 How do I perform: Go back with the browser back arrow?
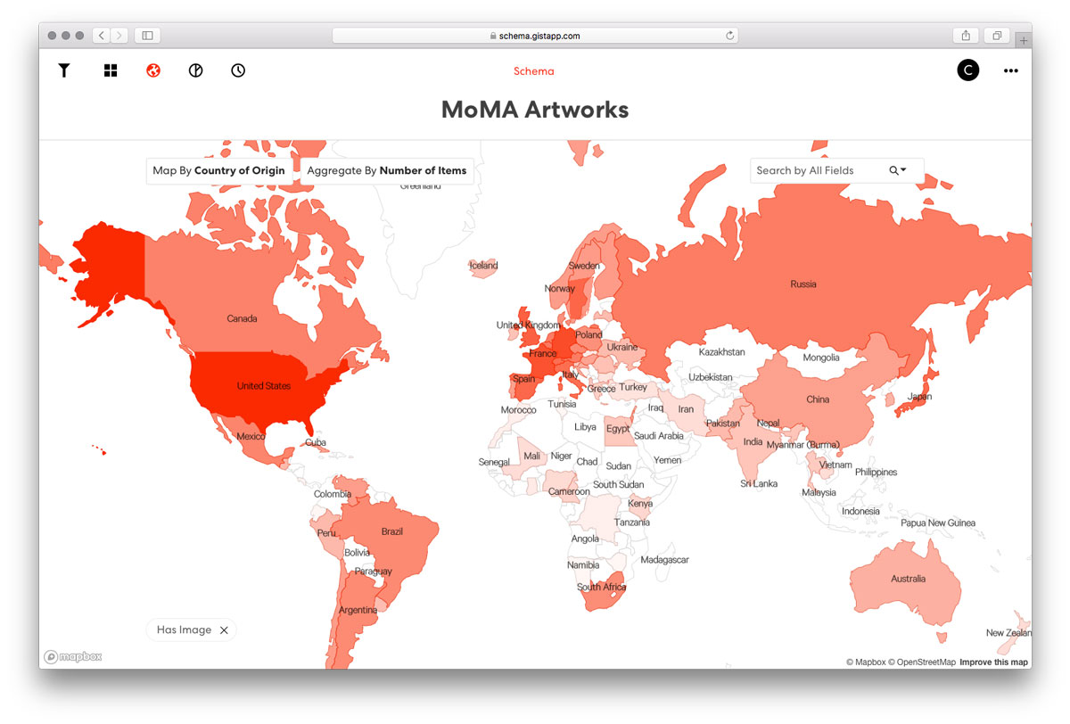[101, 36]
